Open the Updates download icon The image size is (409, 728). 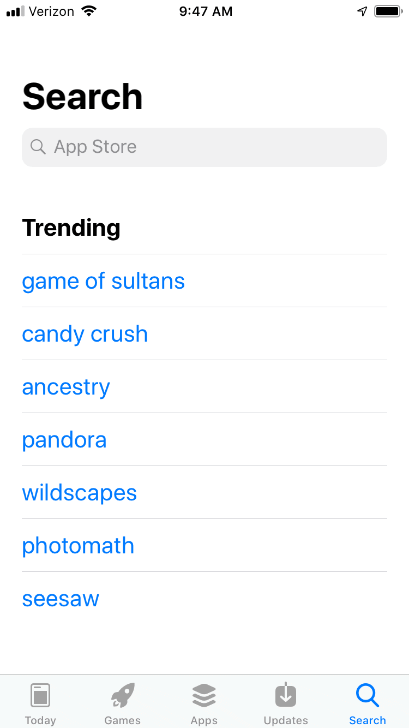[286, 695]
